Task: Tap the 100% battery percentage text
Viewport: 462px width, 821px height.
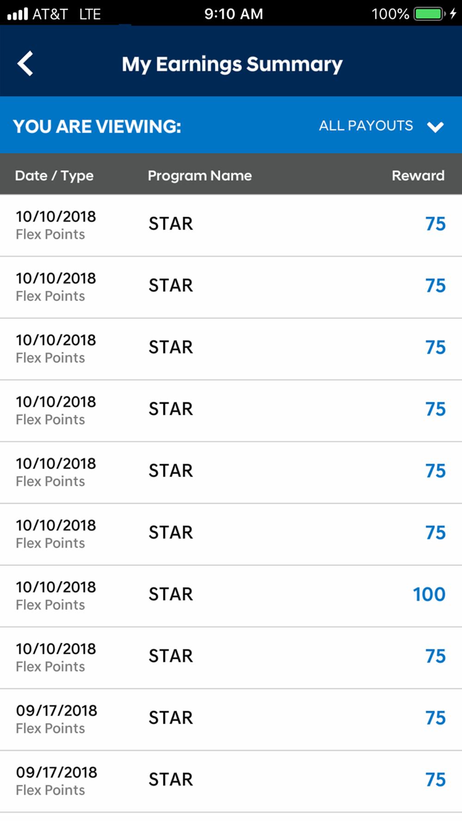Action: (x=390, y=14)
